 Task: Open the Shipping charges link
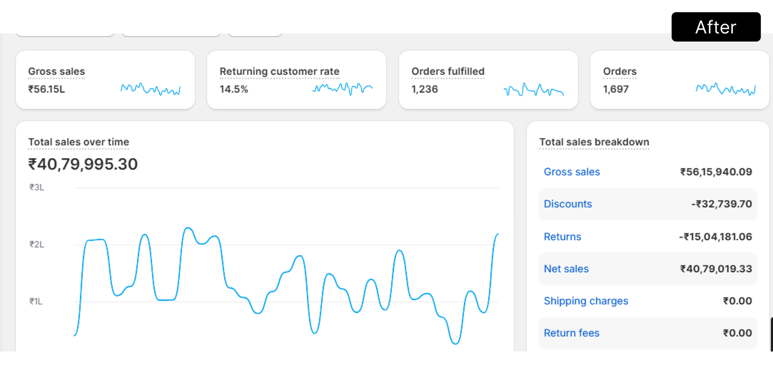pyautogui.click(x=586, y=301)
